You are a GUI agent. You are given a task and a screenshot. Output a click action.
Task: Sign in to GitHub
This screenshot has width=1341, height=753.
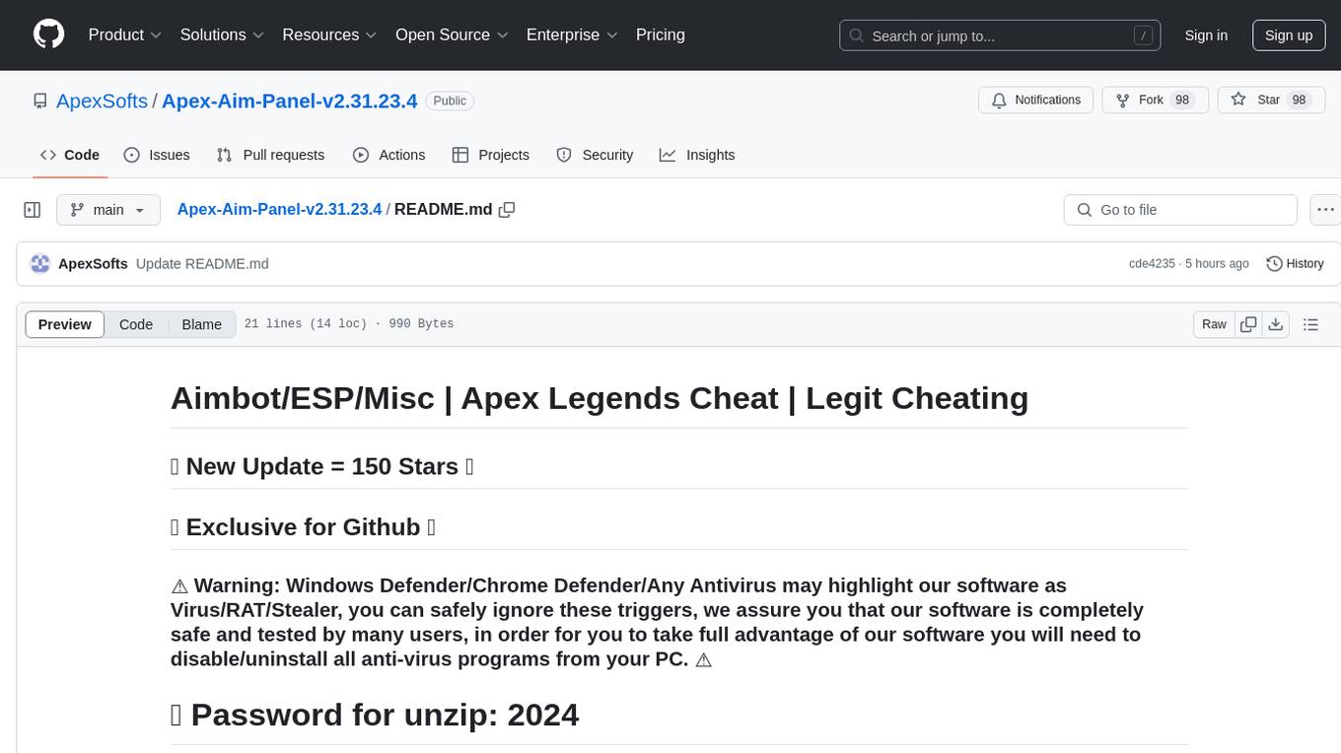(1206, 35)
